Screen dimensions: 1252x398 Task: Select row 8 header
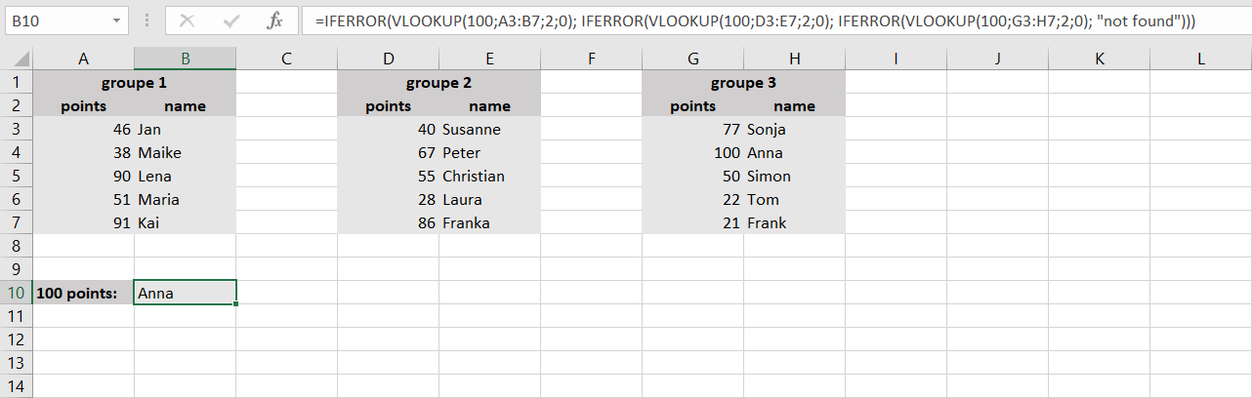pyautogui.click(x=17, y=246)
